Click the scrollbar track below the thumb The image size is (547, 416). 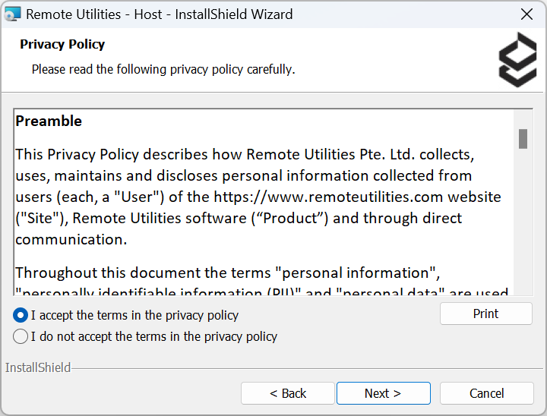click(523, 228)
